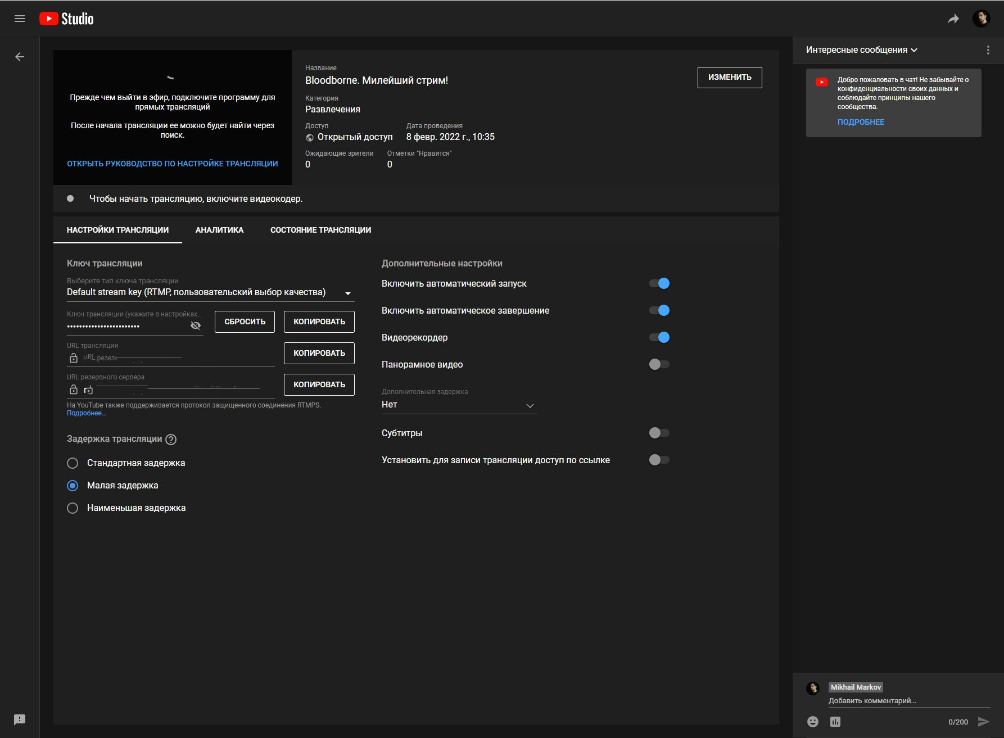Expand the Интересные сообщения chat filter
This screenshot has width=1004, height=738.
pyautogui.click(x=862, y=50)
